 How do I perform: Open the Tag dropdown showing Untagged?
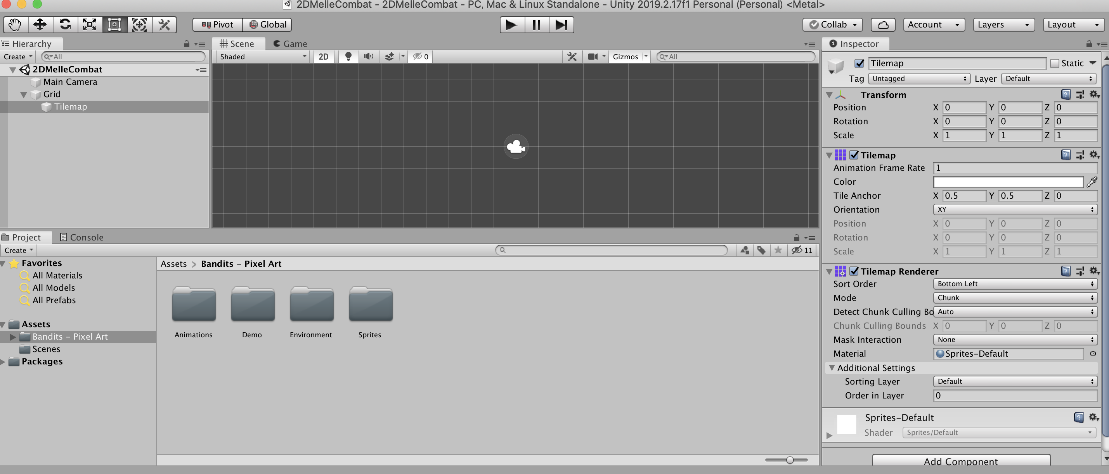click(x=919, y=79)
